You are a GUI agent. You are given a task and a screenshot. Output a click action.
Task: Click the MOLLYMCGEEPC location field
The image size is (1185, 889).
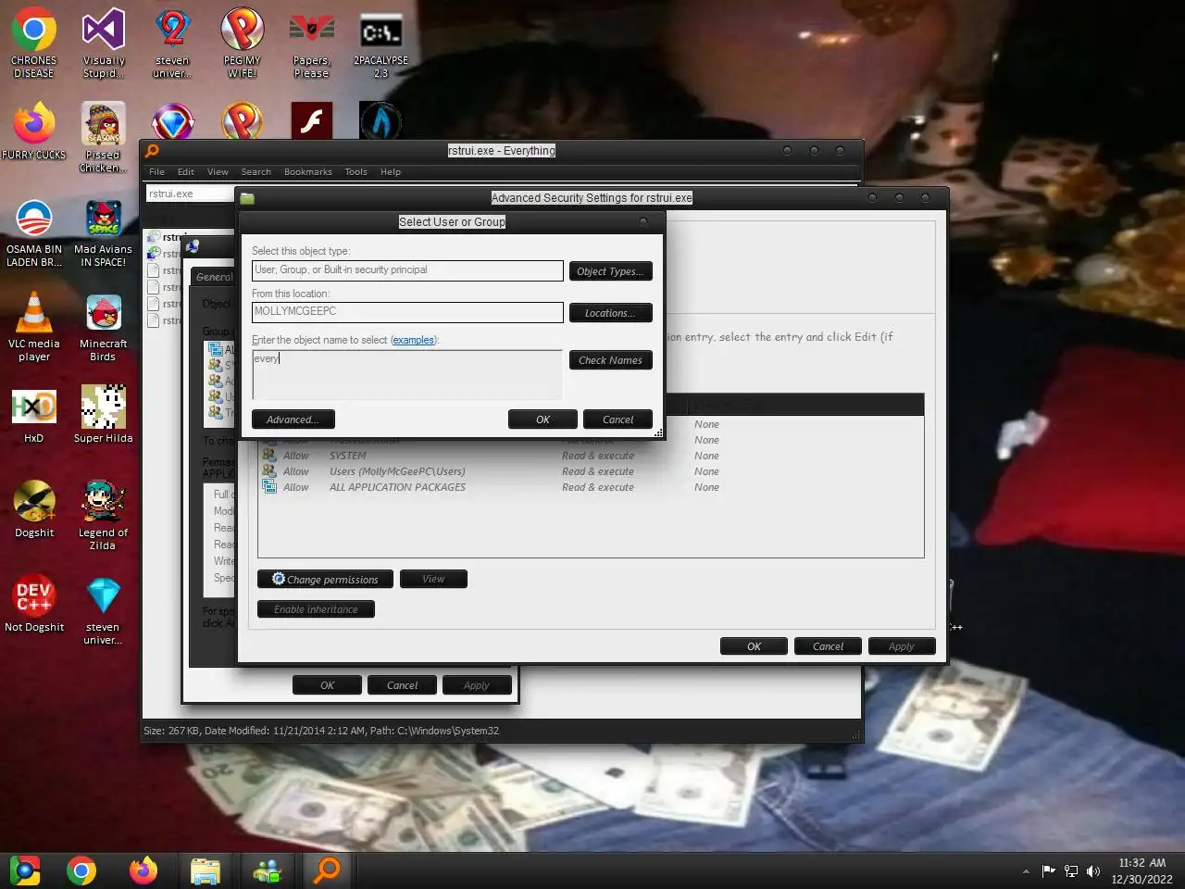[407, 312]
